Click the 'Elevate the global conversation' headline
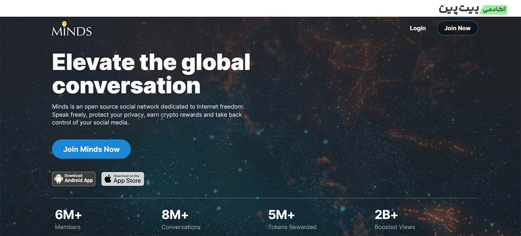 coord(151,74)
